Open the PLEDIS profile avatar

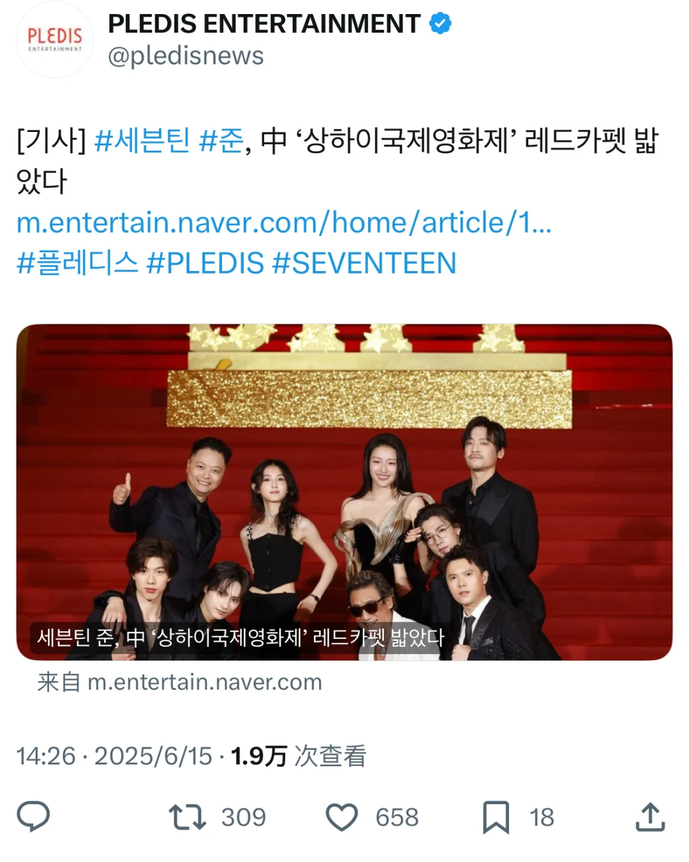click(x=55, y=40)
